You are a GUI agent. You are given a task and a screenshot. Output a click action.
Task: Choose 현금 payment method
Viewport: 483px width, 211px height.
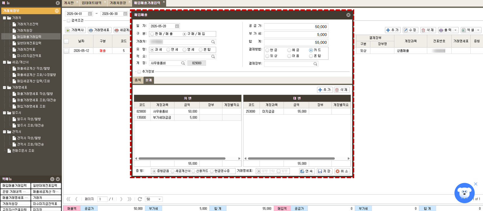pyautogui.click(x=267, y=50)
